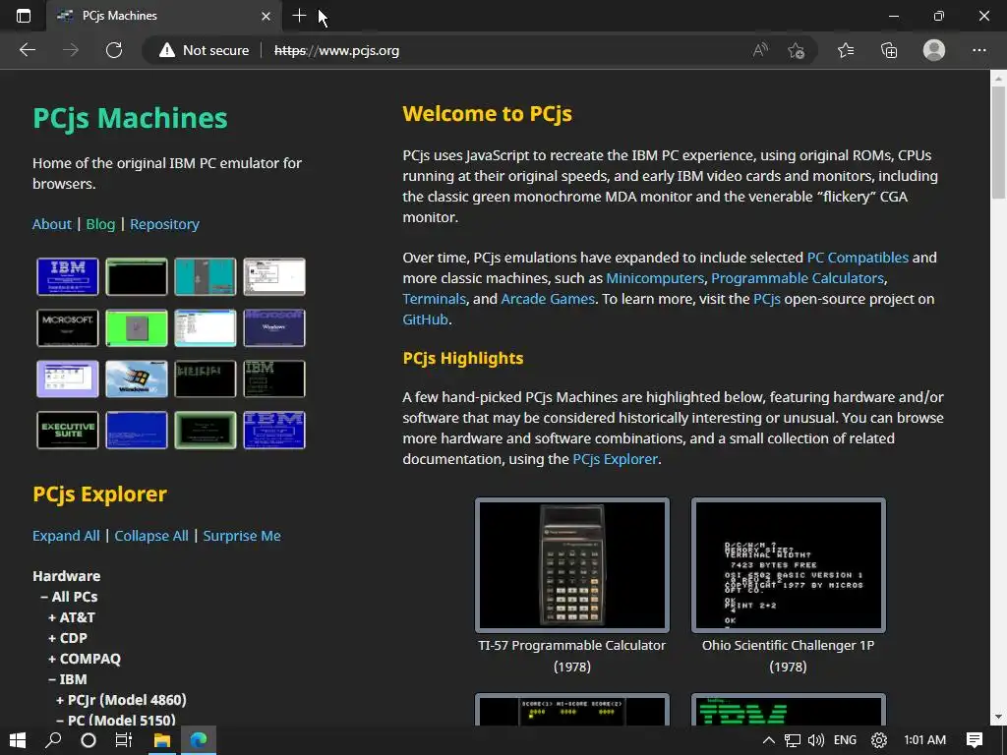Open taskbar search
The image size is (1007, 755).
click(x=53, y=740)
